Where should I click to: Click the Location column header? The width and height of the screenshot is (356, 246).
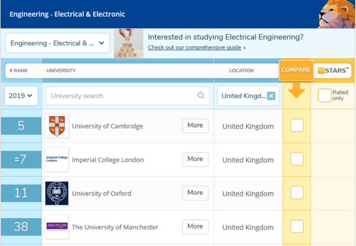[x=241, y=71]
